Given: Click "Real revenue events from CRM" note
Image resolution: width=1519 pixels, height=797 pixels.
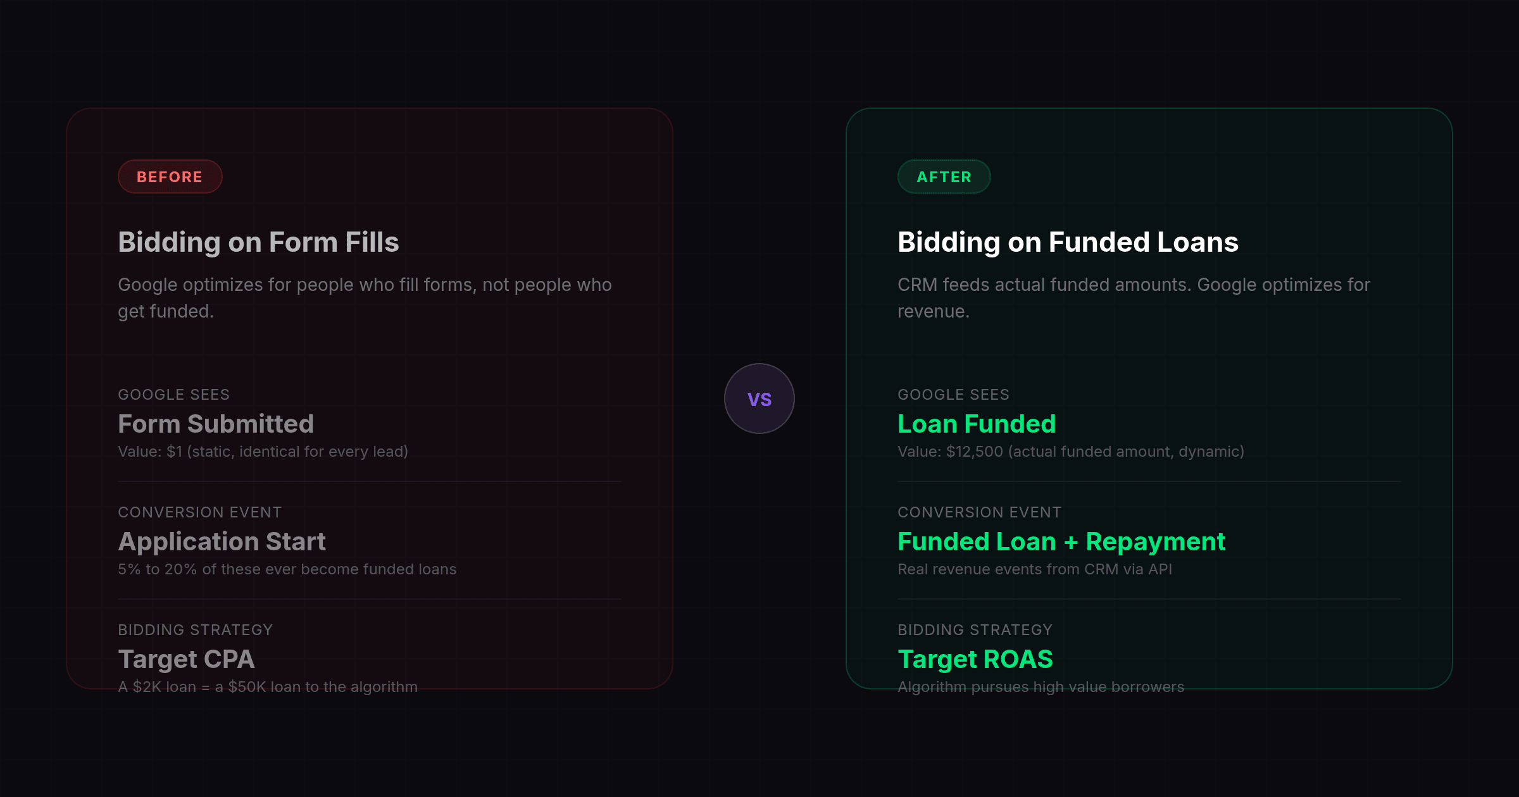Looking at the screenshot, I should (x=1034, y=569).
